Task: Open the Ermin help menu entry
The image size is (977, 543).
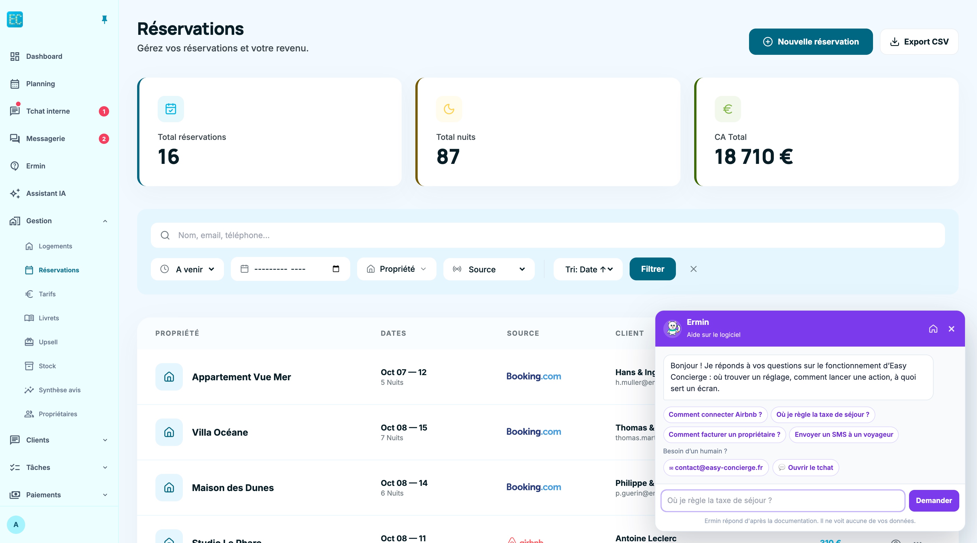Action: (x=59, y=166)
